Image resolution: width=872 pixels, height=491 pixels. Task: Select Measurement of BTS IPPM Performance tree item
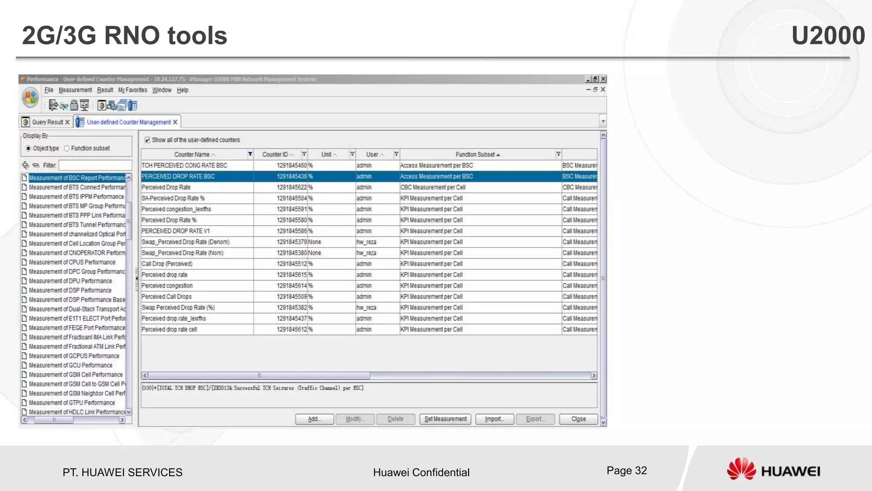tap(76, 196)
